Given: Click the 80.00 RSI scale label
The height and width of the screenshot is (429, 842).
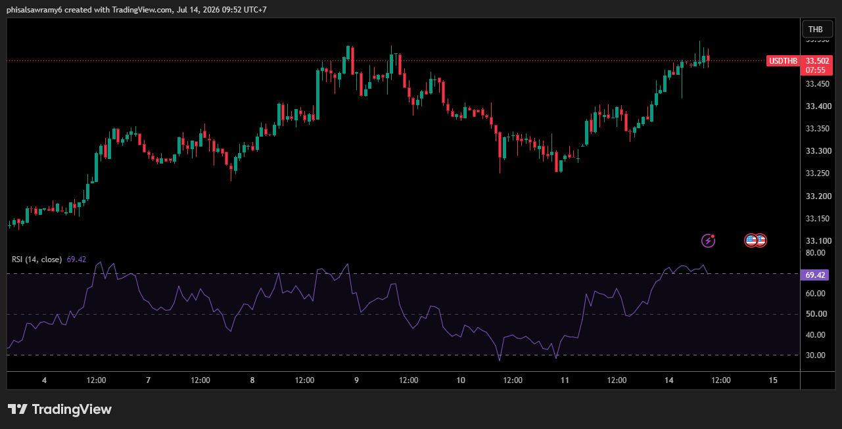Looking at the screenshot, I should (815, 253).
